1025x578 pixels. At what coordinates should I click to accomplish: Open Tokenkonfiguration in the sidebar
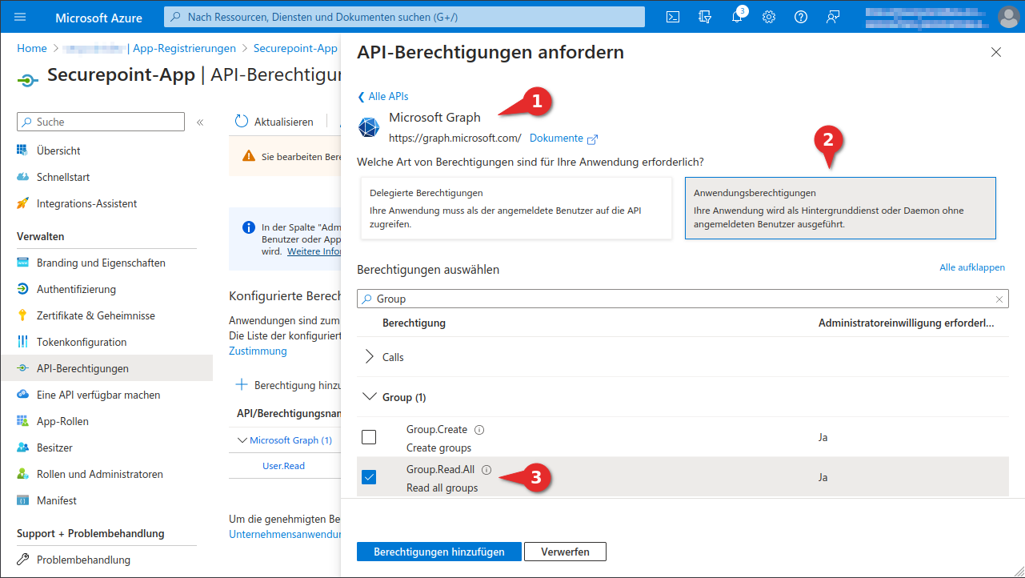[x=82, y=342]
